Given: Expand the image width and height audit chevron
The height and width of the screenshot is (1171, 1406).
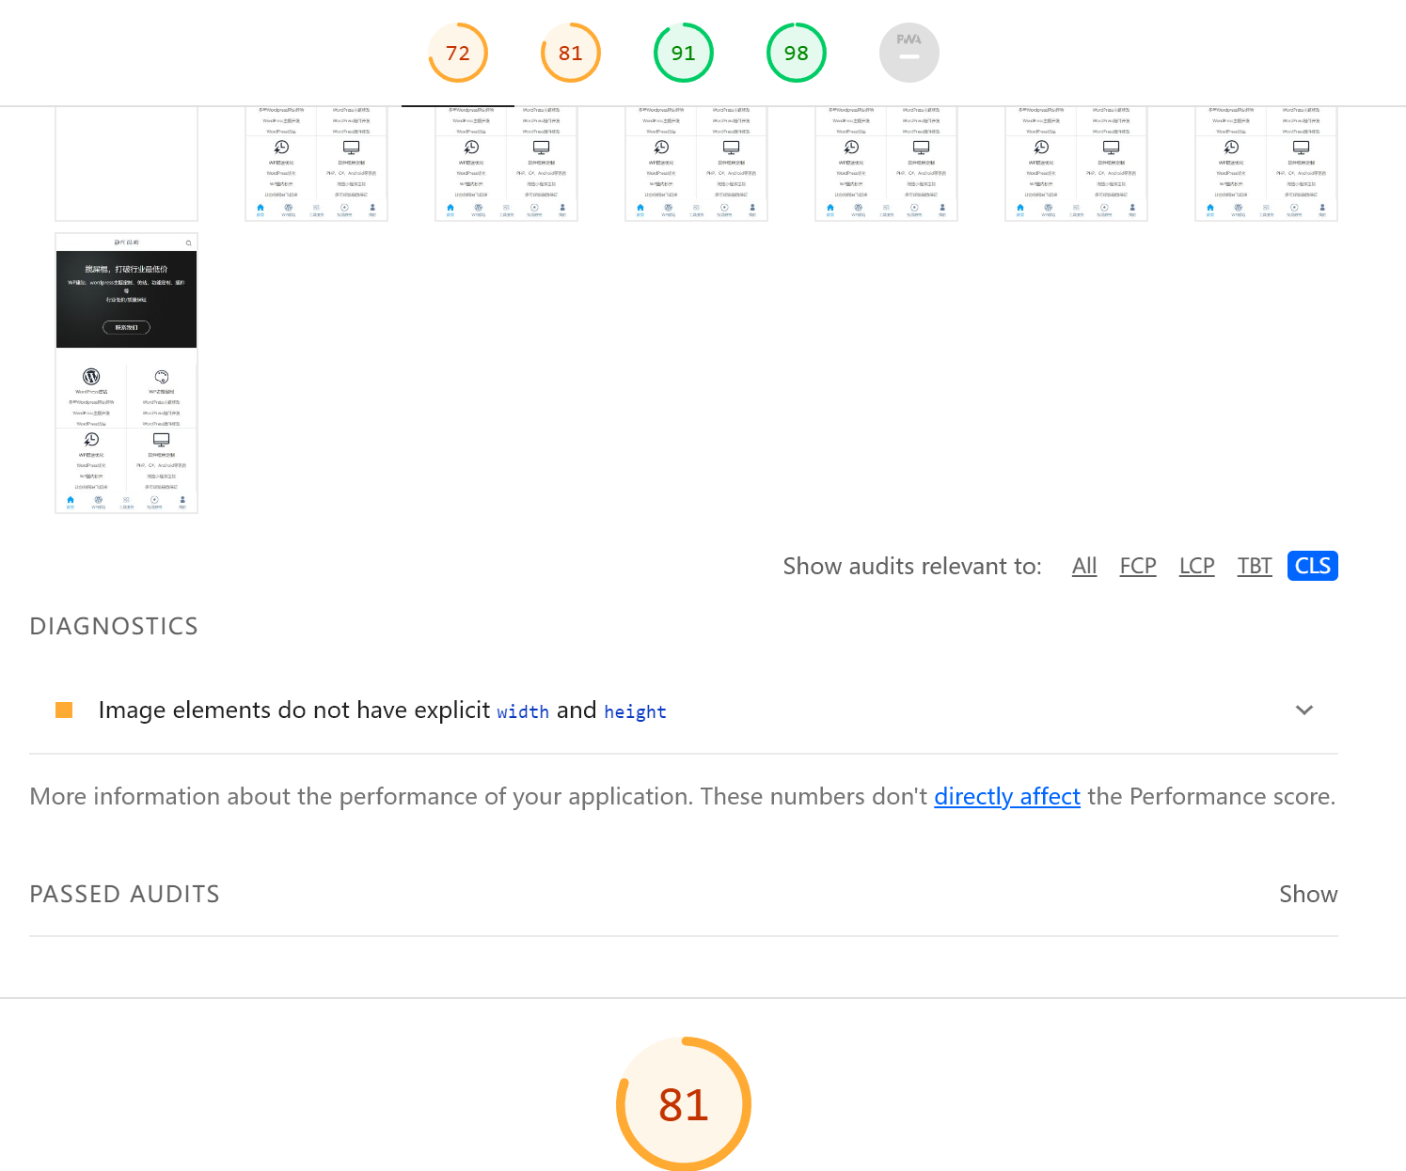Looking at the screenshot, I should 1304,710.
